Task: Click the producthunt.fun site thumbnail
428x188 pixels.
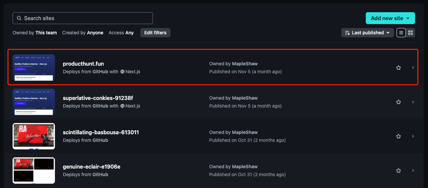Action: 34,68
